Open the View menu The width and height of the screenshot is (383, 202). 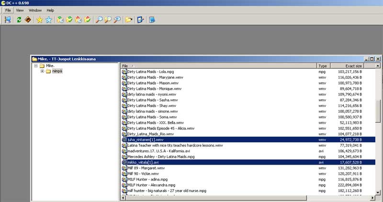pos(20,10)
